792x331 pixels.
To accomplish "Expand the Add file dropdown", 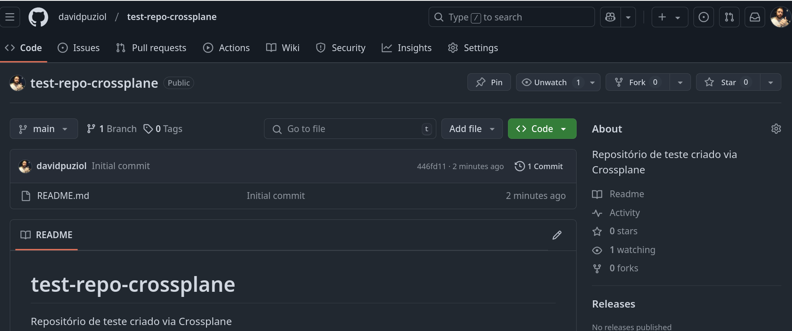I will (x=472, y=129).
